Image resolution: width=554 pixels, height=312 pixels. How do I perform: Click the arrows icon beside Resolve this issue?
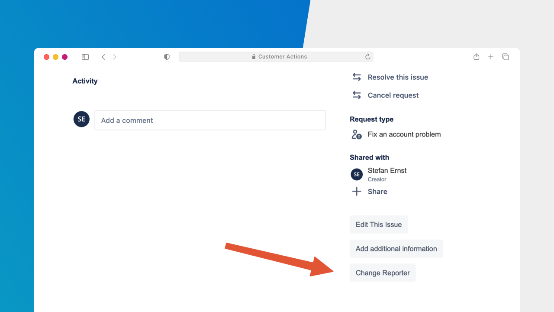[357, 77]
